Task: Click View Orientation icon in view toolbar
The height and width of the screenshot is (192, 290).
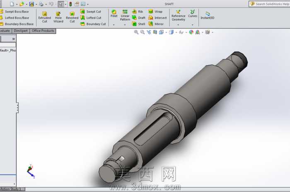Action: [x=161, y=32]
